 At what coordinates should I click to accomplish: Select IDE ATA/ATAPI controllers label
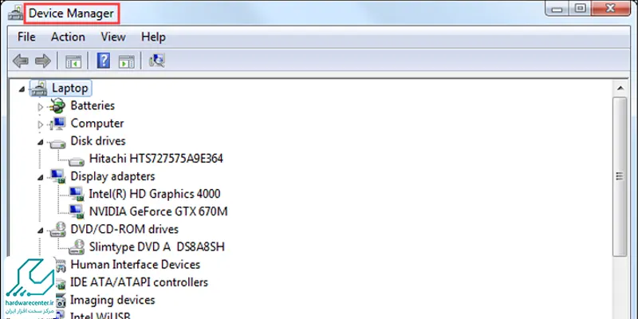pyautogui.click(x=139, y=282)
